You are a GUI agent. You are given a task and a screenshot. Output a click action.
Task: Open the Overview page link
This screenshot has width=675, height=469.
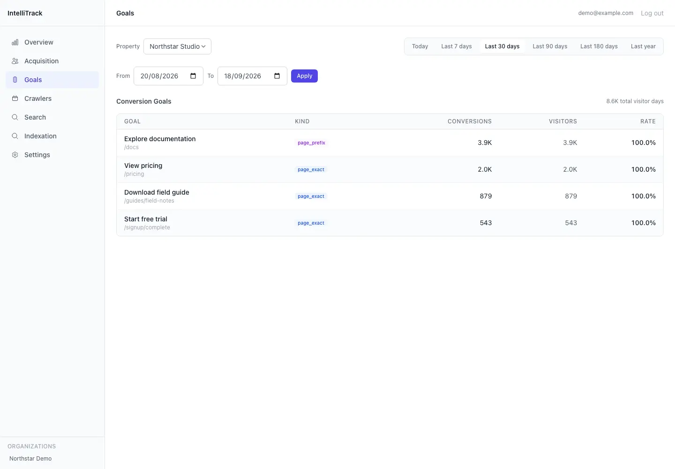[52, 42]
